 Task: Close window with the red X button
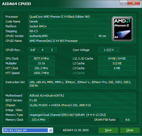(x=134, y=3)
